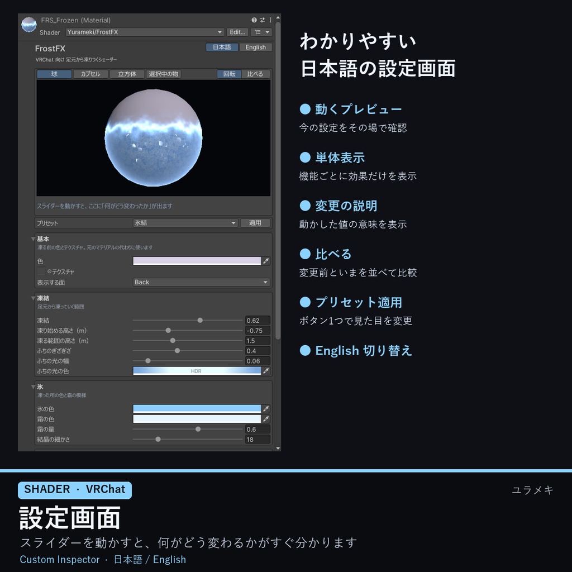Click the FrostFX header title
This screenshot has height=572, width=572.
(x=50, y=49)
